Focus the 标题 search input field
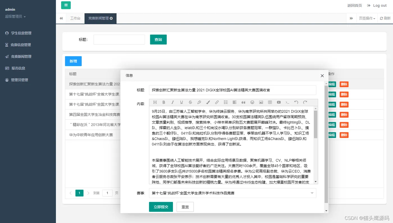 119,40
